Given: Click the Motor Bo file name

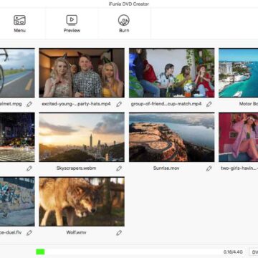Looking at the screenshot, I should tap(249, 104).
